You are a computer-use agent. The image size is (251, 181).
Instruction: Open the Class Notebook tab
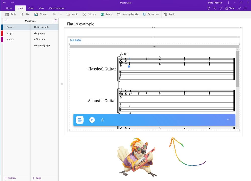pyautogui.click(x=57, y=8)
